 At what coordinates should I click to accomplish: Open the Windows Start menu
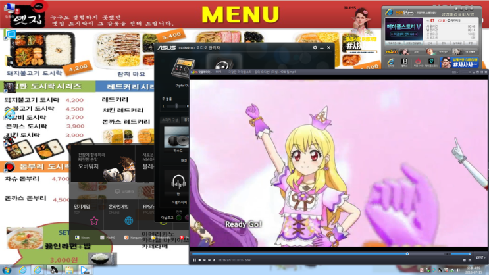click(7, 270)
